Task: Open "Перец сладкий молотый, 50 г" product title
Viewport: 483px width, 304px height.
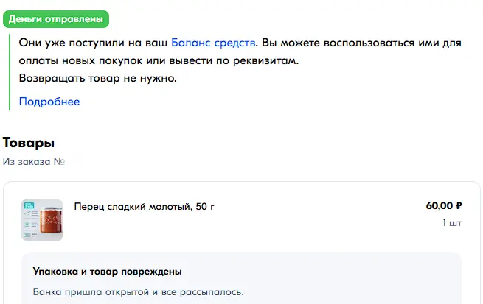Action: (x=144, y=207)
